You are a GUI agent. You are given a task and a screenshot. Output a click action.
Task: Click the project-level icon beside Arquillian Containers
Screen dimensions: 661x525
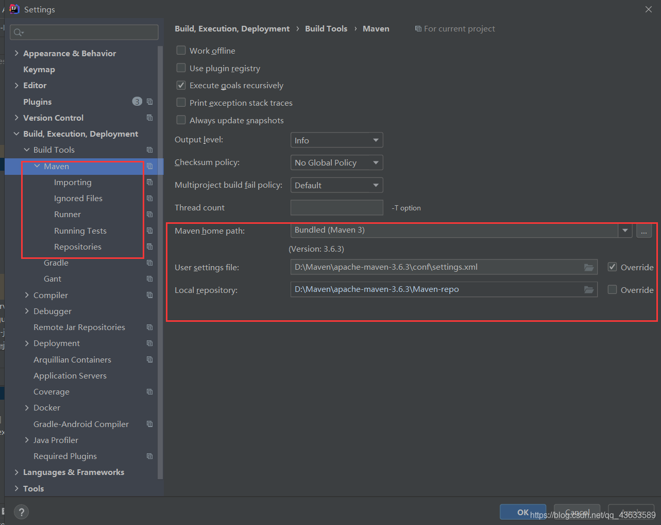149,359
